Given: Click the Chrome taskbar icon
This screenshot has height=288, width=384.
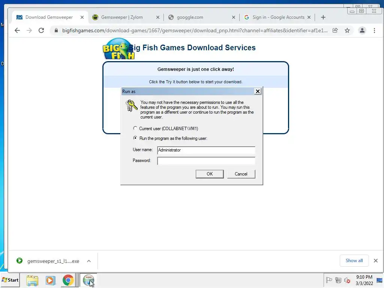Looking at the screenshot, I should 68,280.
